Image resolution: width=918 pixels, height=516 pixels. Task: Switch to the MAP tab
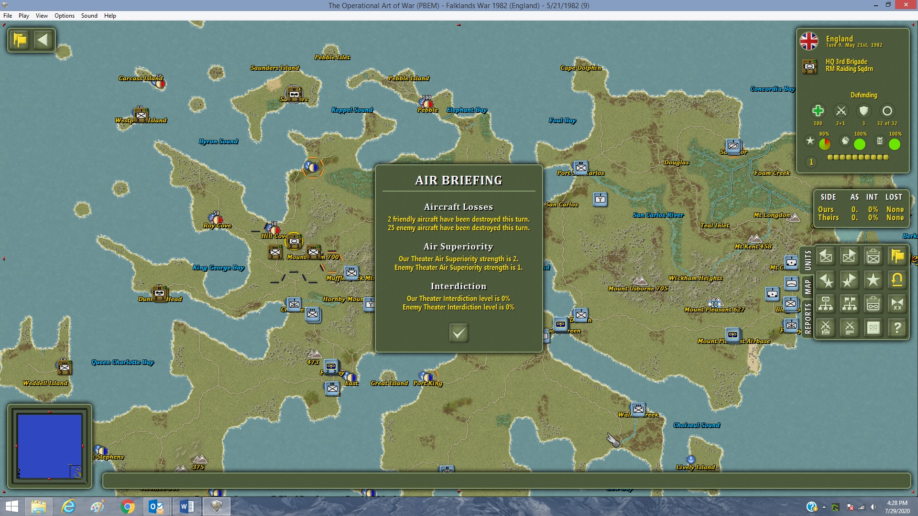(808, 287)
